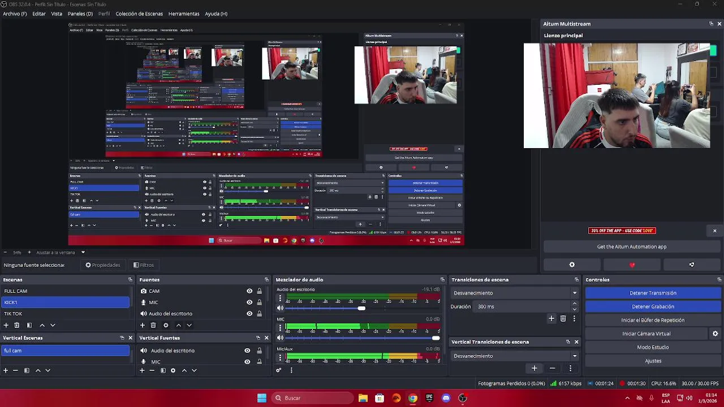Move scene up in Escenas toolbar
This screenshot has width=724, height=407.
pyautogui.click(x=42, y=325)
